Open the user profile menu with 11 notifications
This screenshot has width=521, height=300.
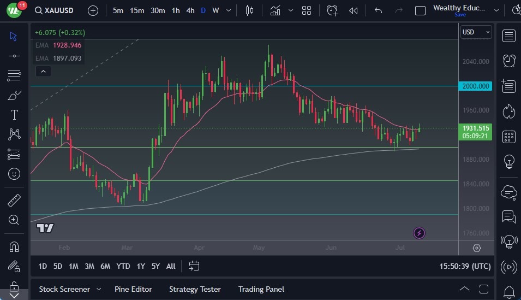tap(15, 10)
